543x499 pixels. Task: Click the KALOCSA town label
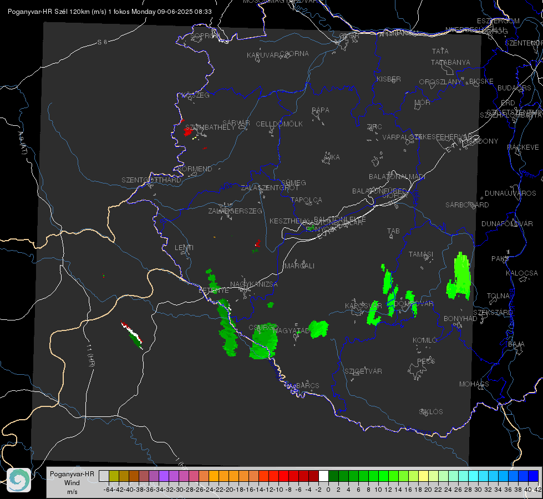(522, 273)
